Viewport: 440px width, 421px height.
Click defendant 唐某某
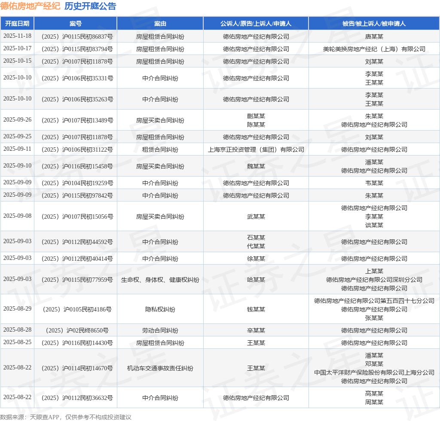(x=374, y=37)
